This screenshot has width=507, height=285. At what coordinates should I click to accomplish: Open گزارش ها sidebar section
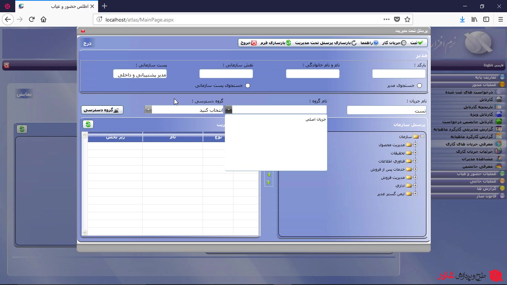tap(491, 189)
